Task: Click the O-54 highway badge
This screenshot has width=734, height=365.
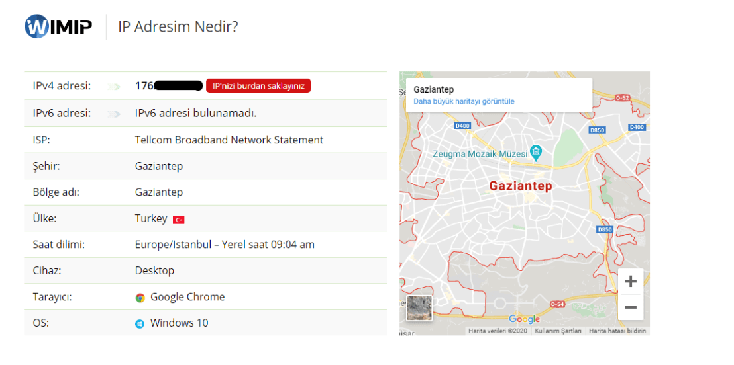Action: pyautogui.click(x=558, y=304)
